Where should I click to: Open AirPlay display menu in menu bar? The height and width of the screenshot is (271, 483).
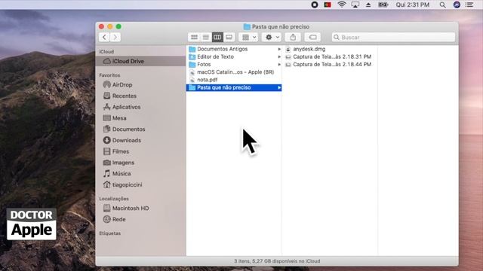(x=355, y=5)
